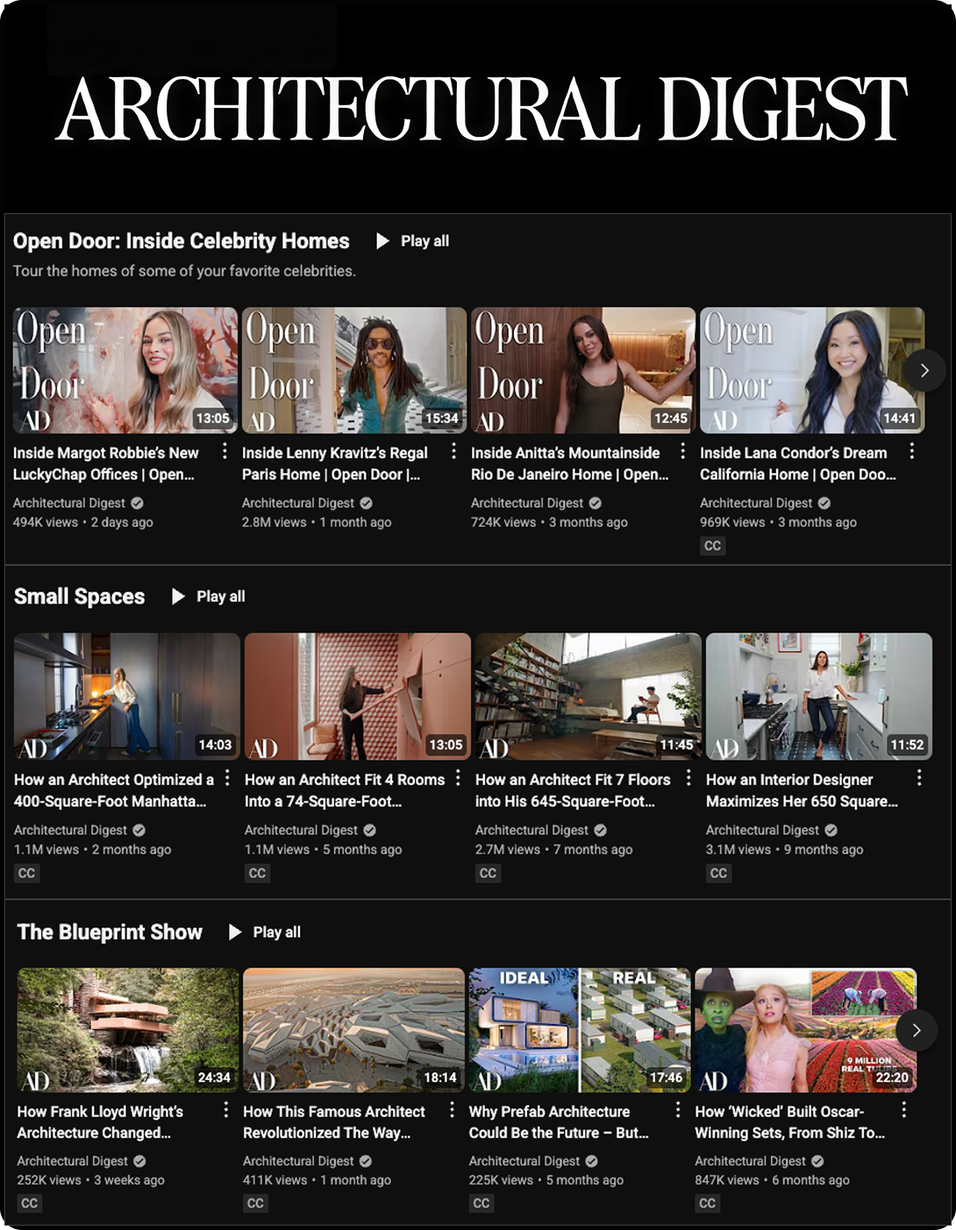The image size is (956, 1230).
Task: Click CC badge under Lana Condor video
Action: [712, 546]
